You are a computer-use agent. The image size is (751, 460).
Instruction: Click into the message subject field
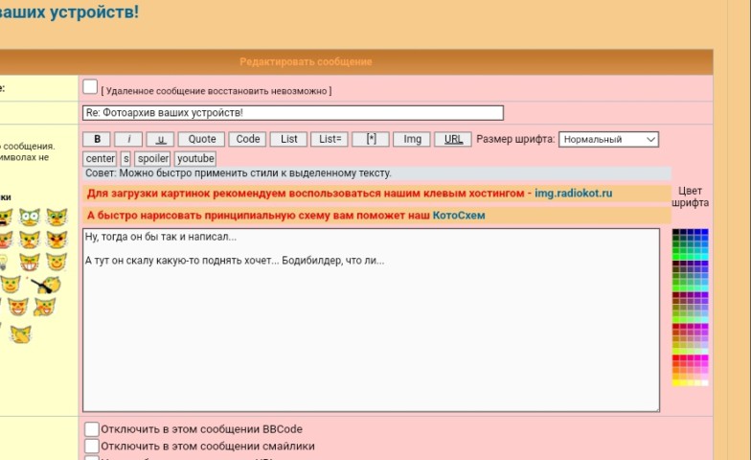pyautogui.click(x=292, y=113)
